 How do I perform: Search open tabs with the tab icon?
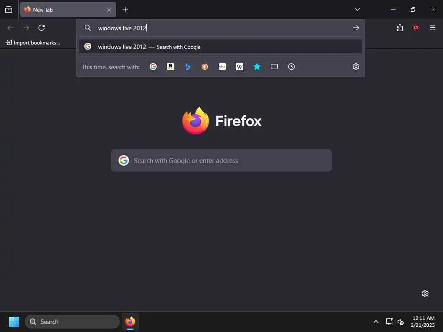(x=274, y=67)
